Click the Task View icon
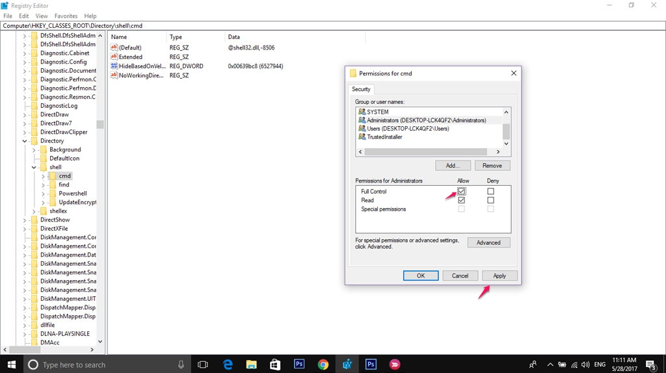The image size is (666, 373). point(202,365)
